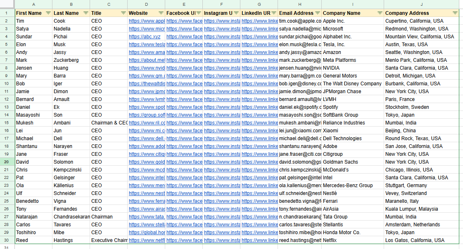Select Los Gatos, California, USA cell
This screenshot has width=463, height=249.
tap(421, 240)
